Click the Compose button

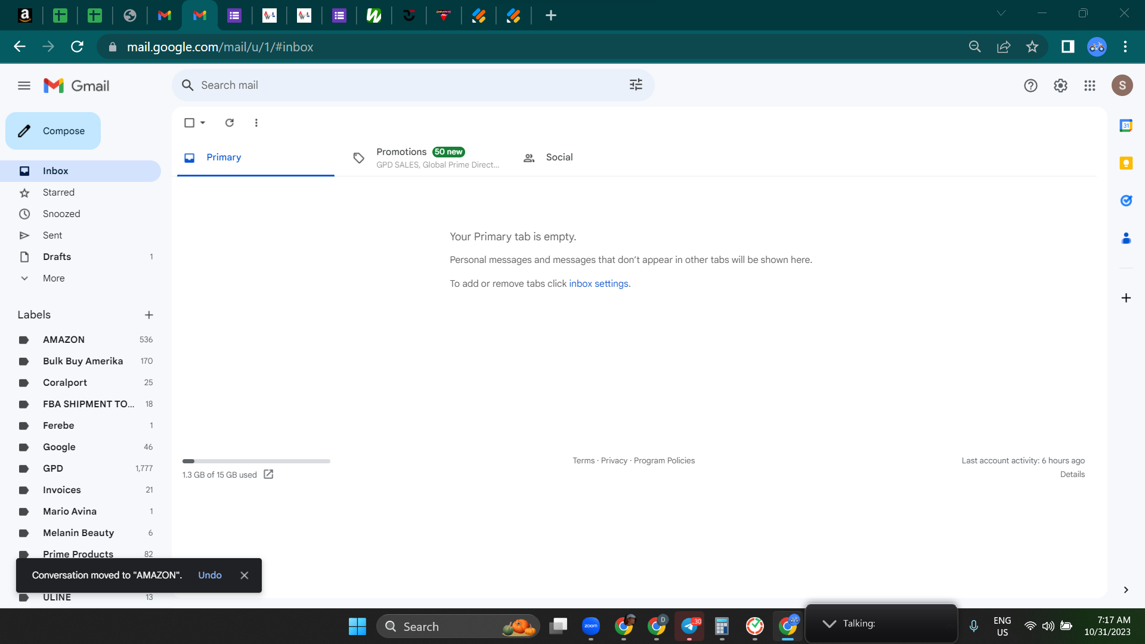point(53,131)
